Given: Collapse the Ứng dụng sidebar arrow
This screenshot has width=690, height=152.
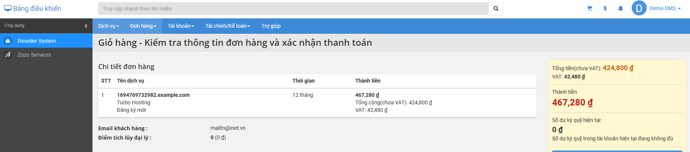Looking at the screenshot, I should (86, 26).
